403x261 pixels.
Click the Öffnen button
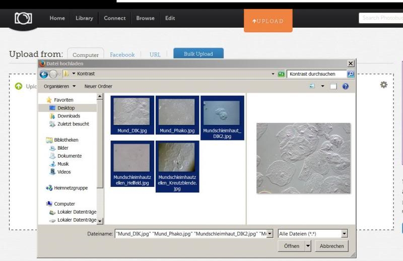(291, 246)
